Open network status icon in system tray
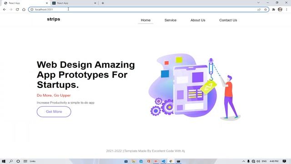291x164 pixels. (253, 161)
